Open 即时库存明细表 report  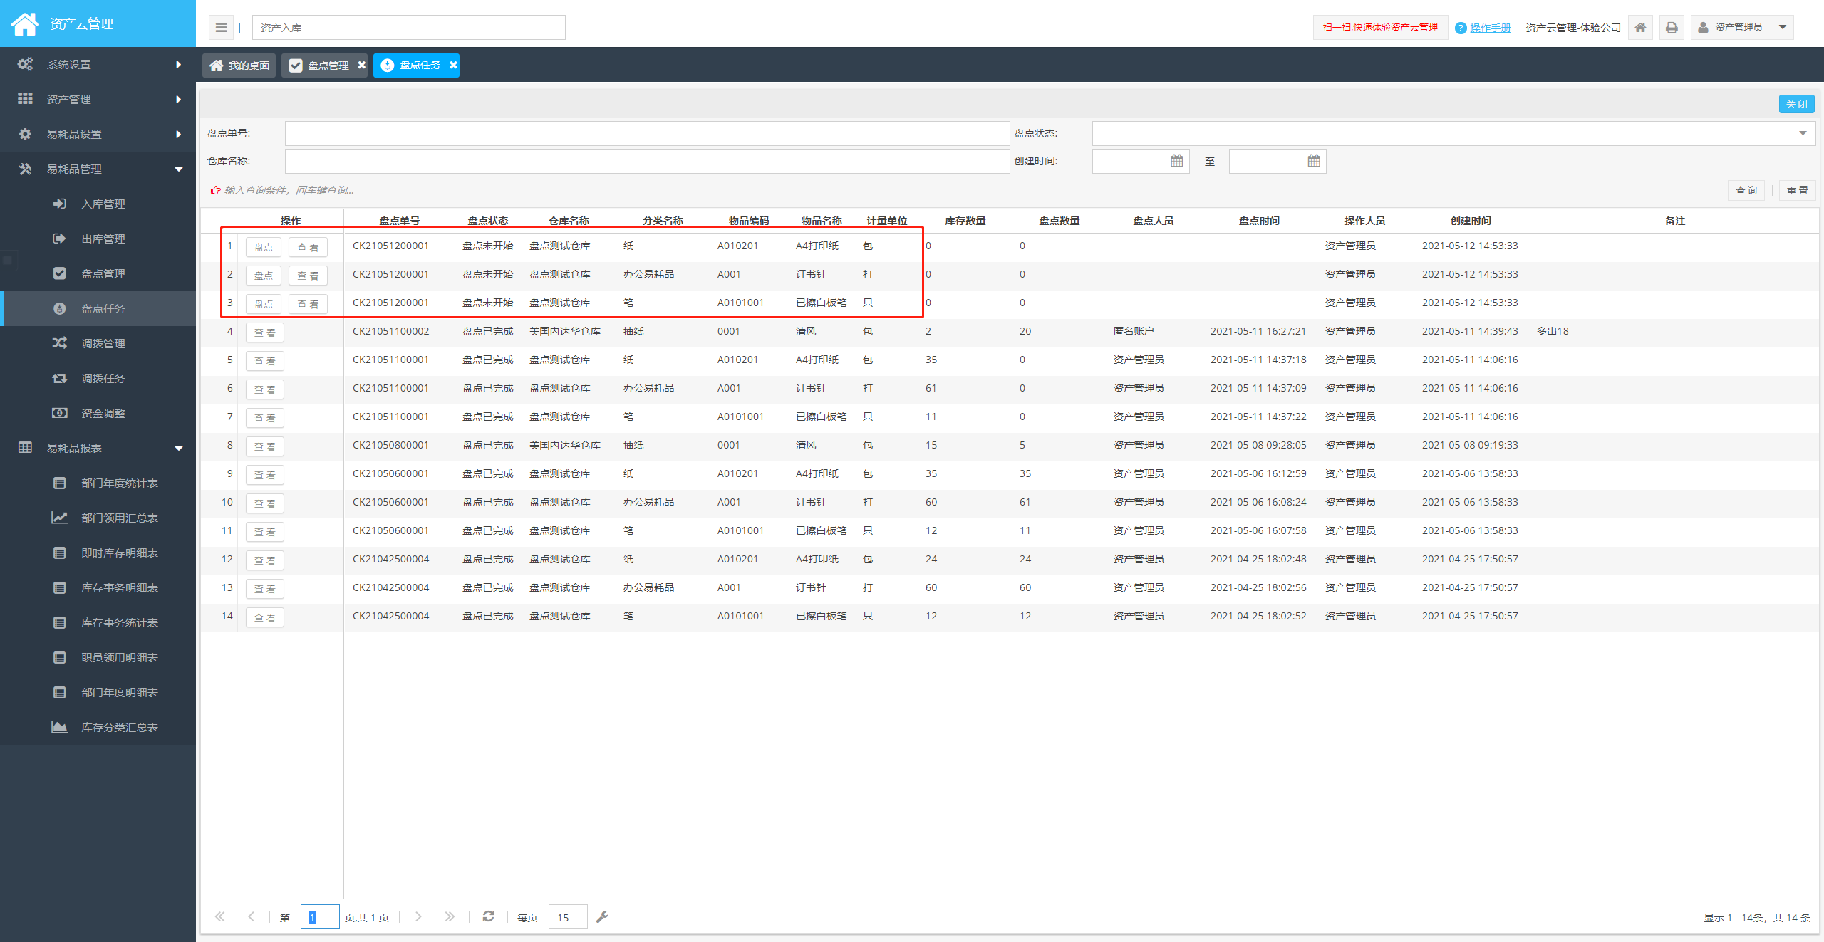tap(98, 553)
